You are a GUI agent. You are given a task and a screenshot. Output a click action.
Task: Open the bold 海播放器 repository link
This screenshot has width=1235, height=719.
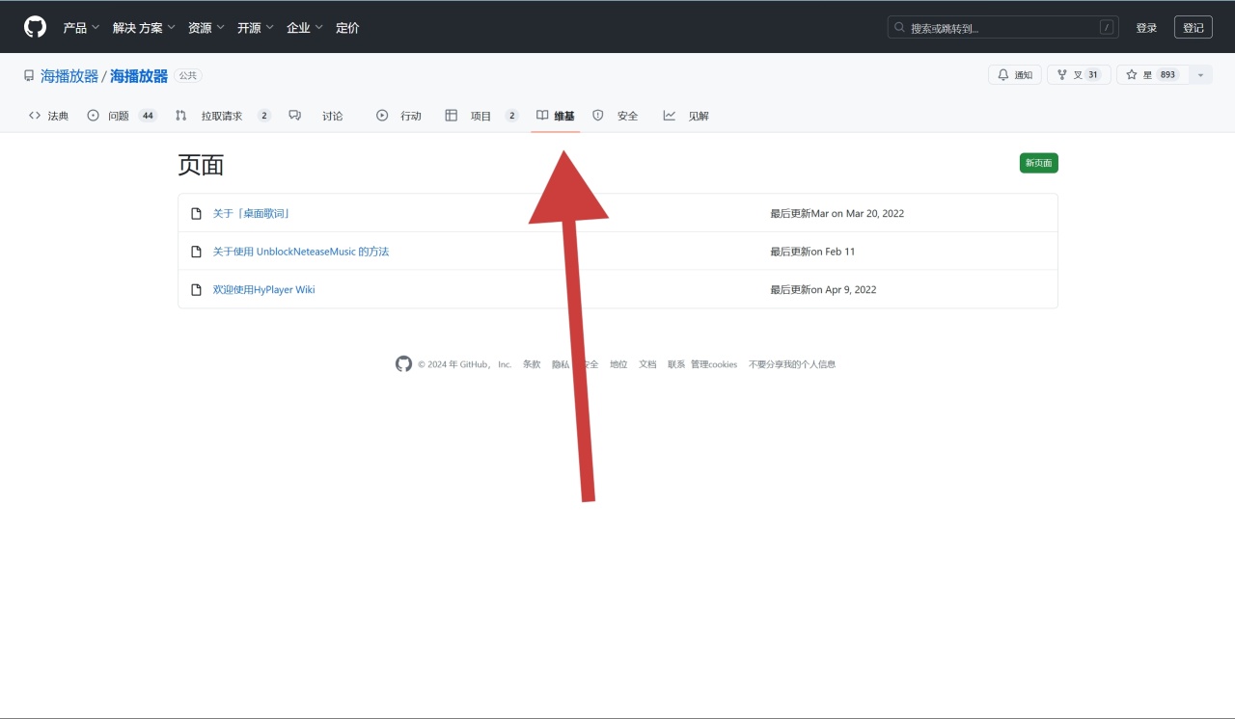pos(139,75)
